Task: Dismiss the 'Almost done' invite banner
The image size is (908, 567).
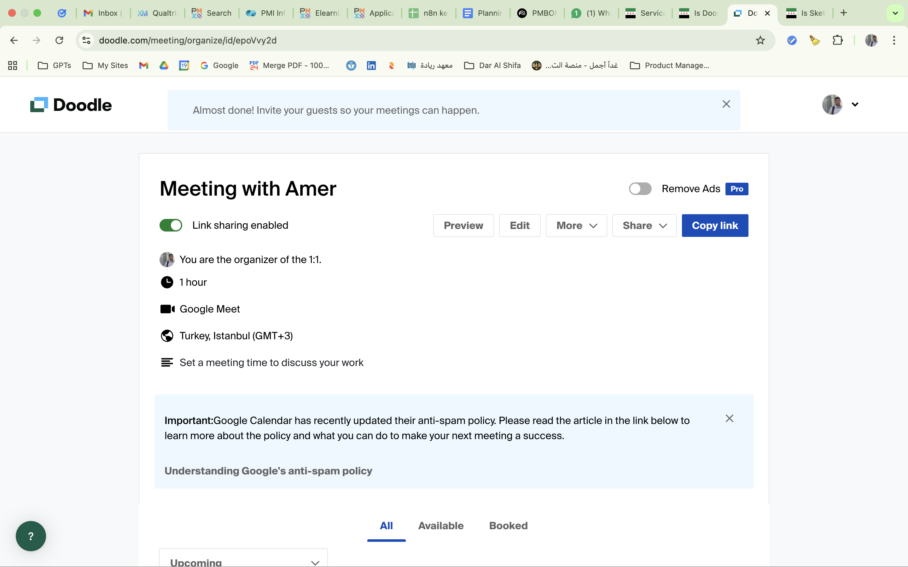Action: [726, 104]
